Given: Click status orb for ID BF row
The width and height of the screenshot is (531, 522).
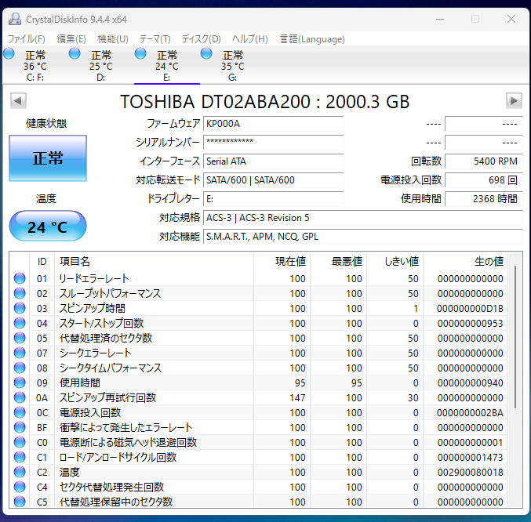Looking at the screenshot, I should pyautogui.click(x=20, y=427).
